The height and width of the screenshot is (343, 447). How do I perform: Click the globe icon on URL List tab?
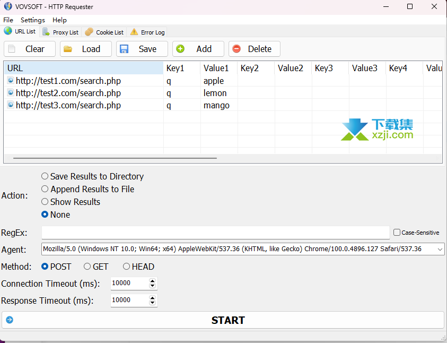click(8, 31)
